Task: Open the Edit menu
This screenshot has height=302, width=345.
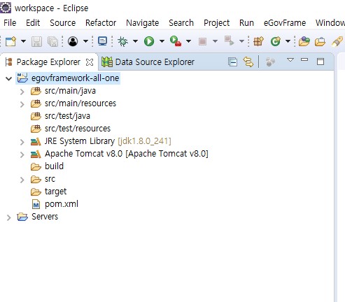Action: [33, 23]
